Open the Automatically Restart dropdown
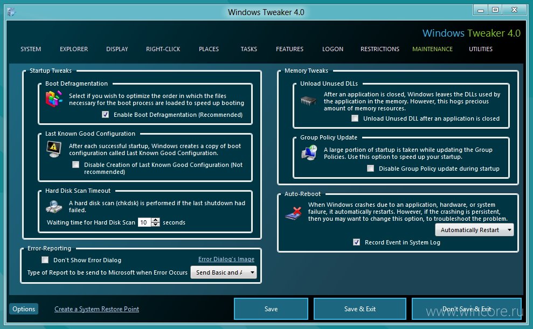533x329 pixels. [475, 230]
